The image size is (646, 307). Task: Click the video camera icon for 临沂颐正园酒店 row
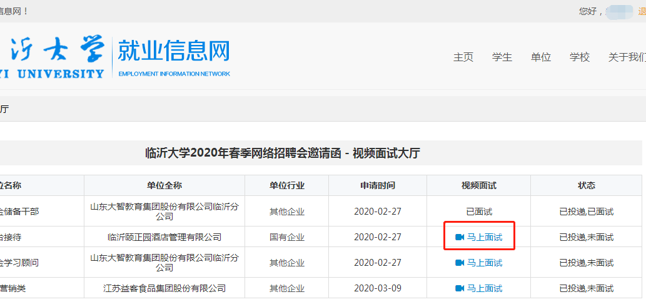[x=460, y=237]
